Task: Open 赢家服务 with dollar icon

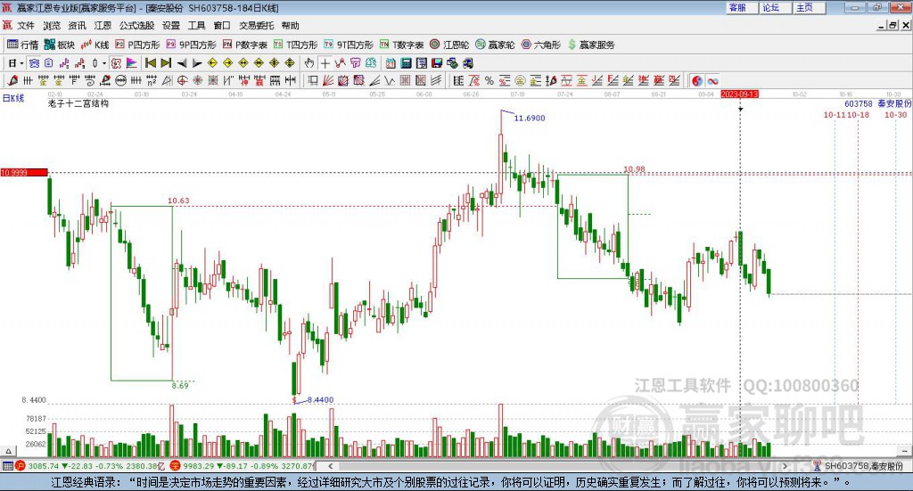Action: [590, 45]
